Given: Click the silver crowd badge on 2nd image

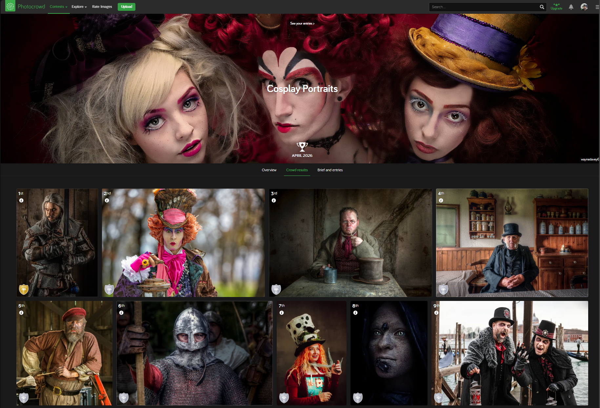Looking at the screenshot, I should point(109,289).
